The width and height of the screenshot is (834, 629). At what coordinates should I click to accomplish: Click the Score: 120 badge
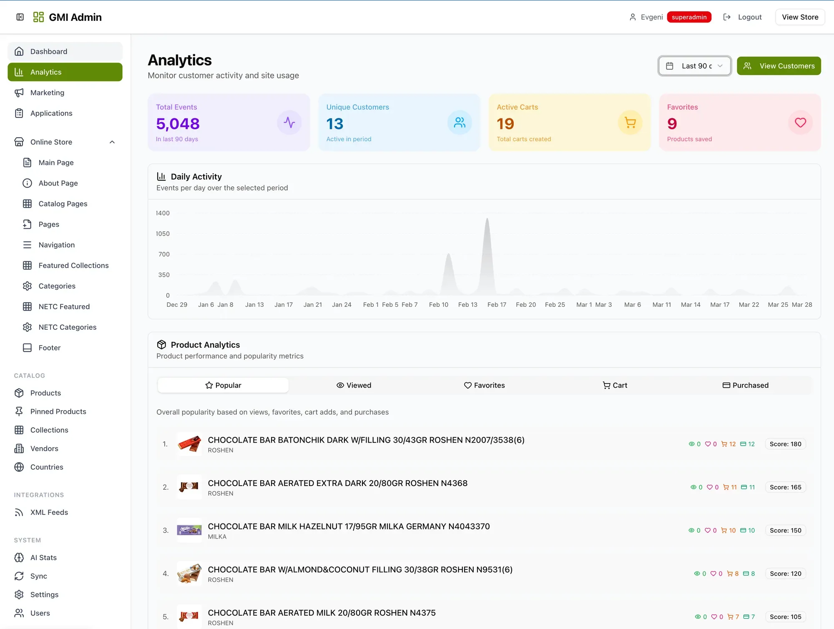coord(786,574)
